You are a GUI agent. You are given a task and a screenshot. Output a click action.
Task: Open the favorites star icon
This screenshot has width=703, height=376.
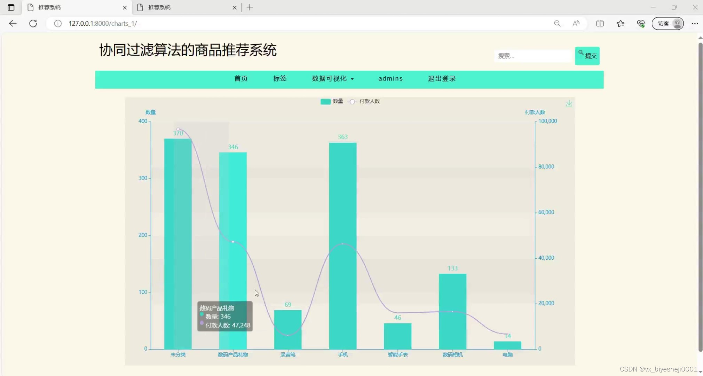click(620, 23)
